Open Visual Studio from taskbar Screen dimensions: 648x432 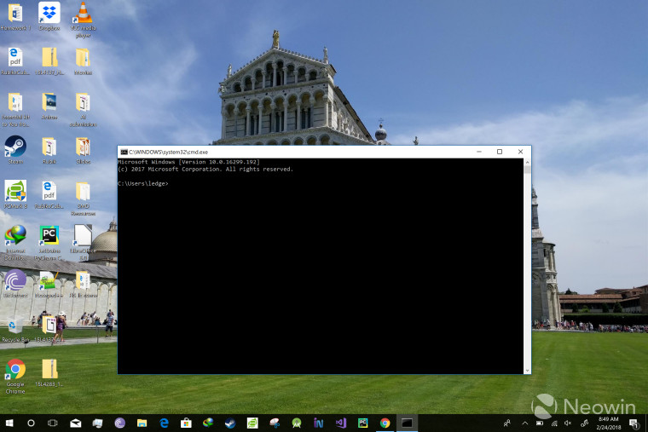tap(340, 423)
